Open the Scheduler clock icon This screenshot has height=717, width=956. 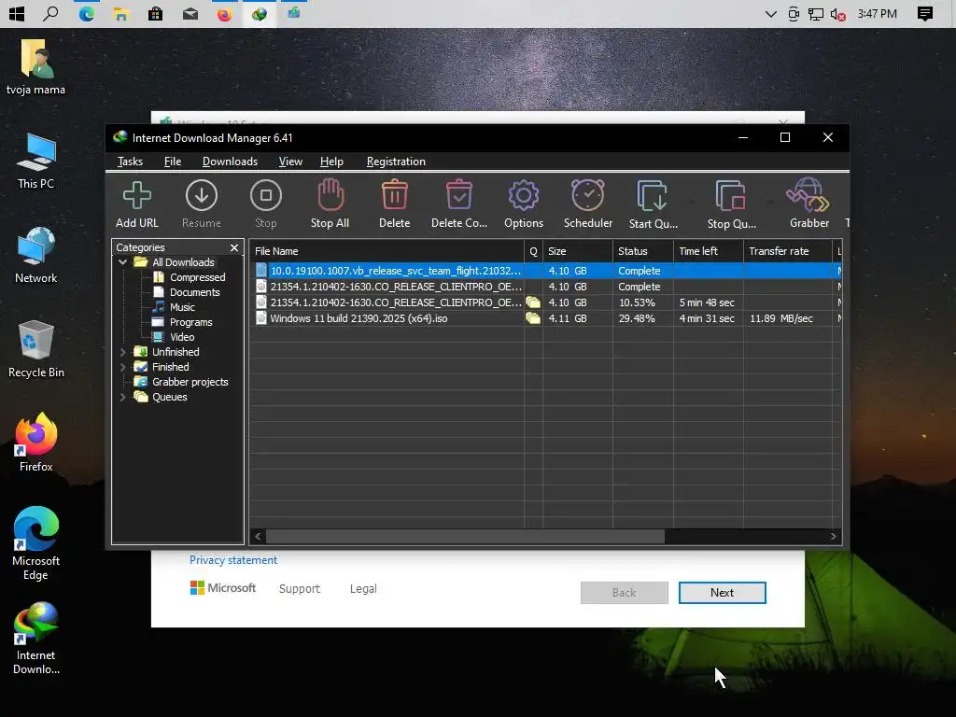tap(588, 195)
